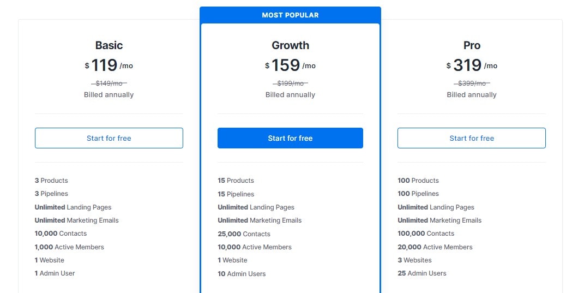
Task: Click Billed annually under the Basic plan
Action: tap(109, 94)
